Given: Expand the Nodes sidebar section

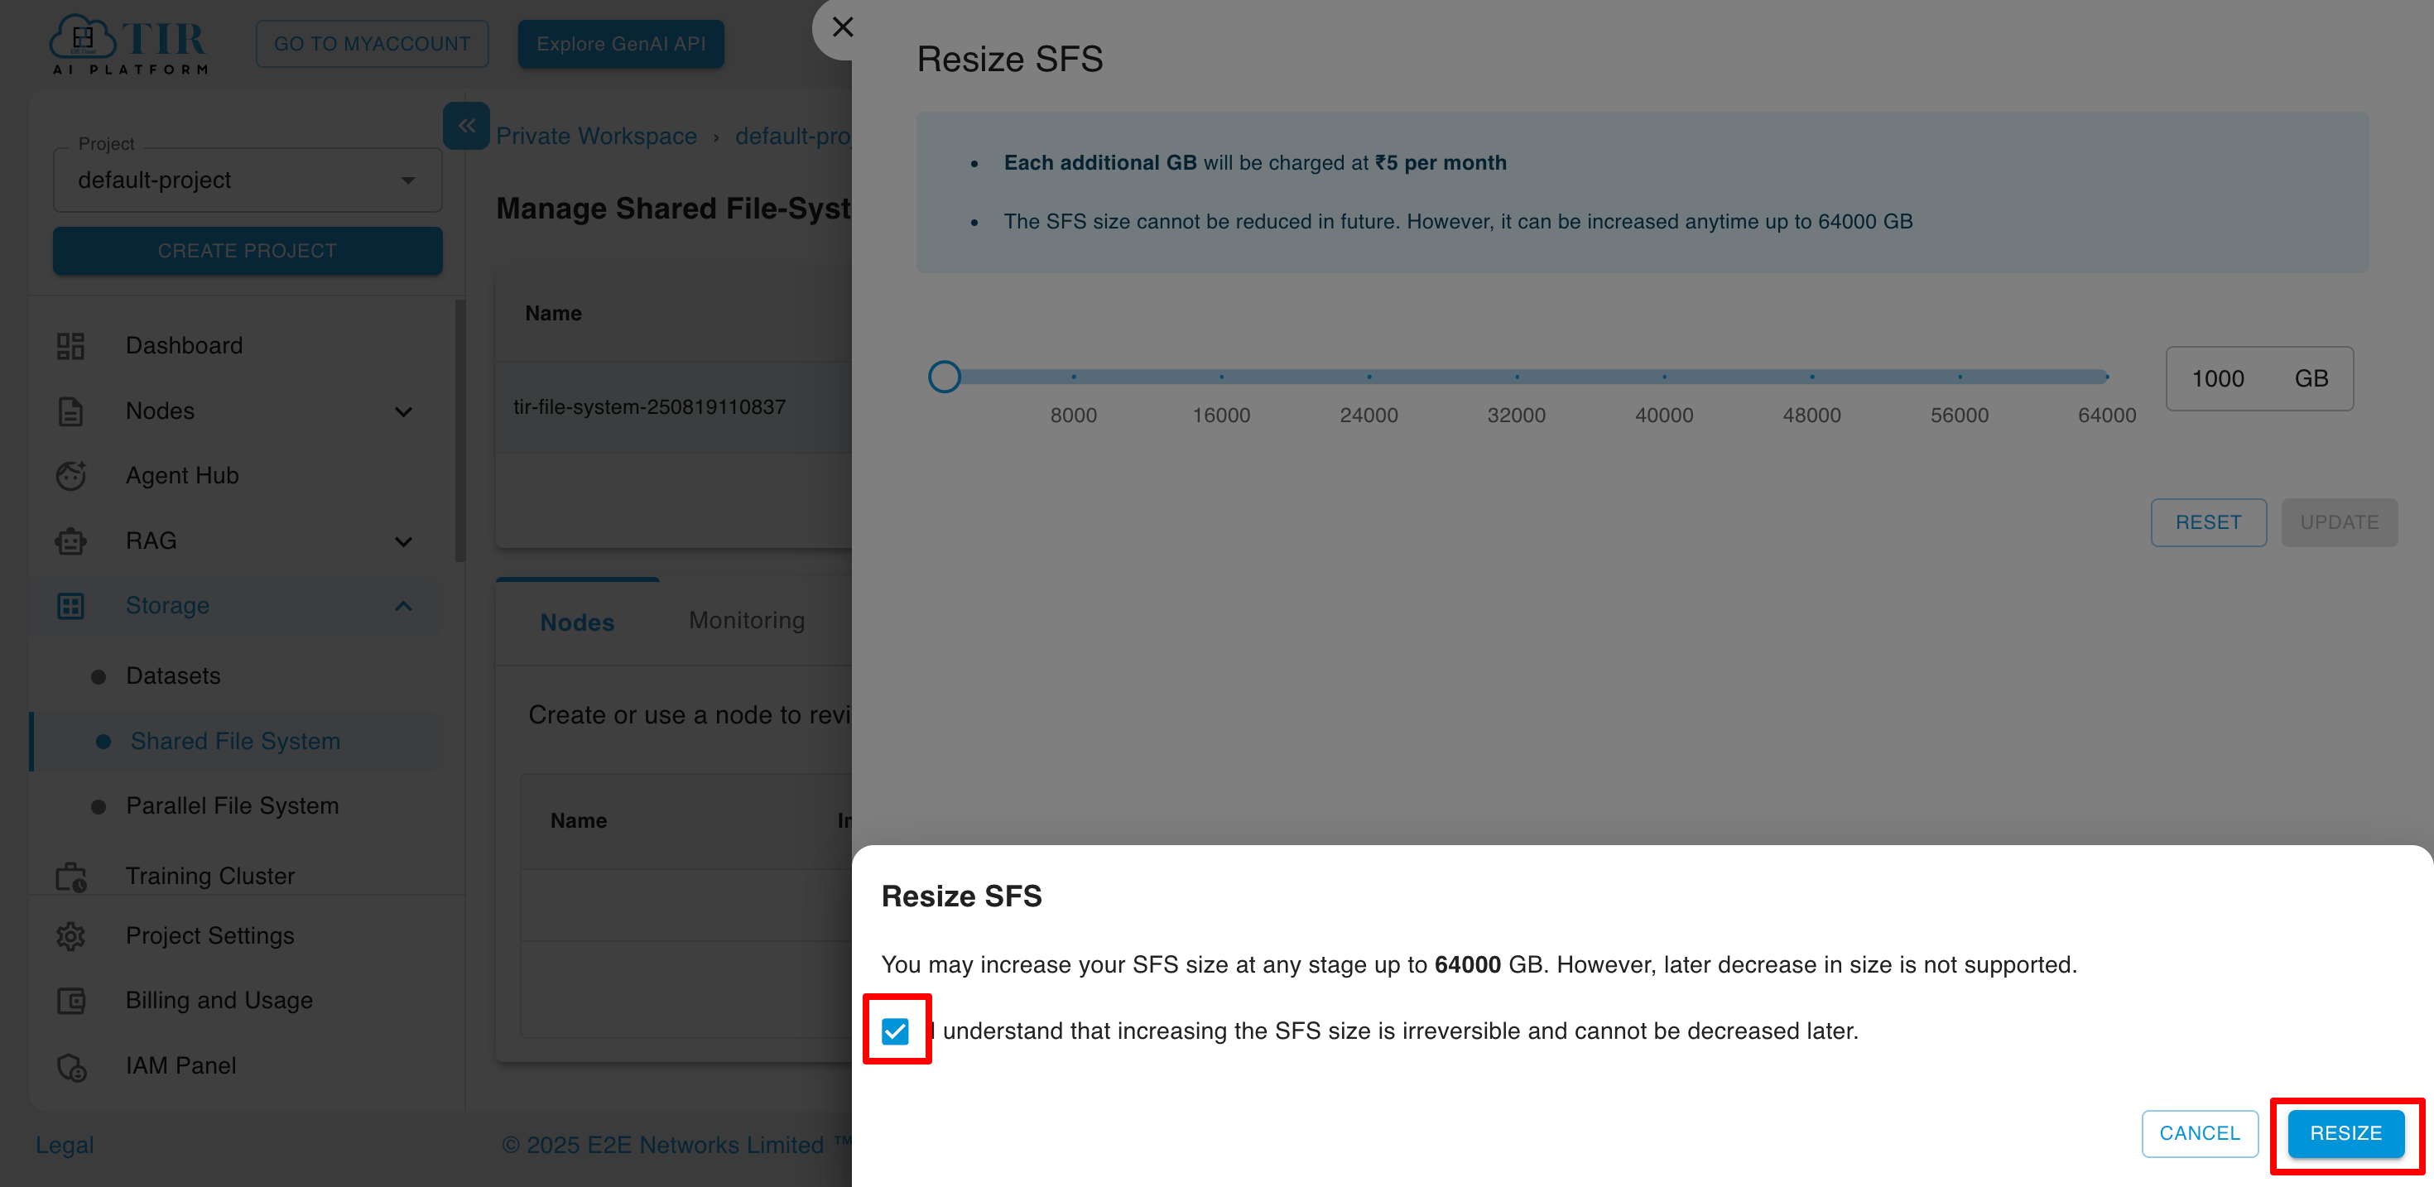Looking at the screenshot, I should (404, 411).
